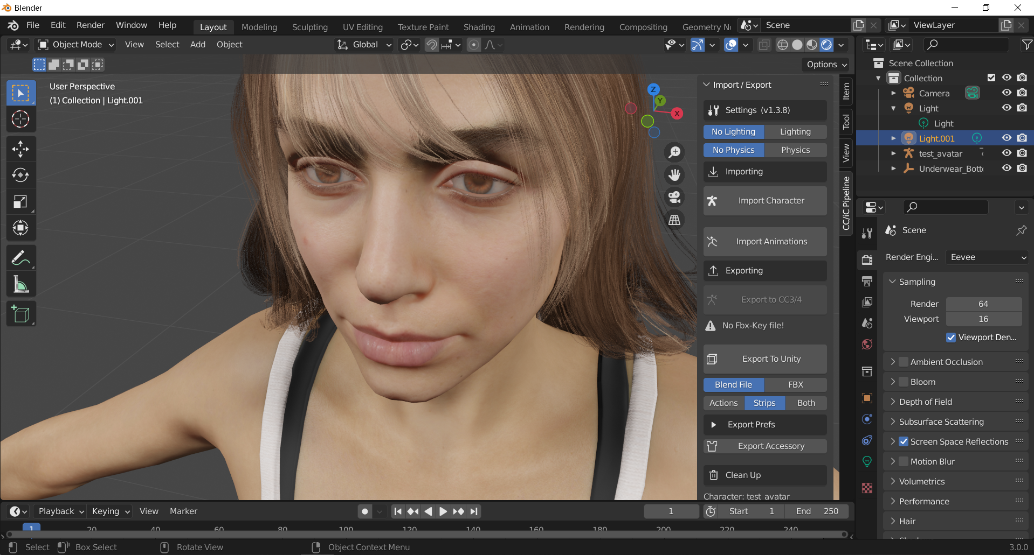Choose the Select Box tool
Screen dimensions: 1034x555
click(20, 93)
